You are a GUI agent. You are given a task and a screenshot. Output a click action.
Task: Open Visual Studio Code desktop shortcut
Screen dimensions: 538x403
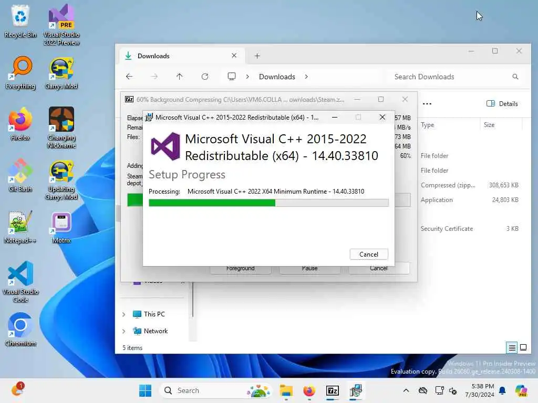20,282
